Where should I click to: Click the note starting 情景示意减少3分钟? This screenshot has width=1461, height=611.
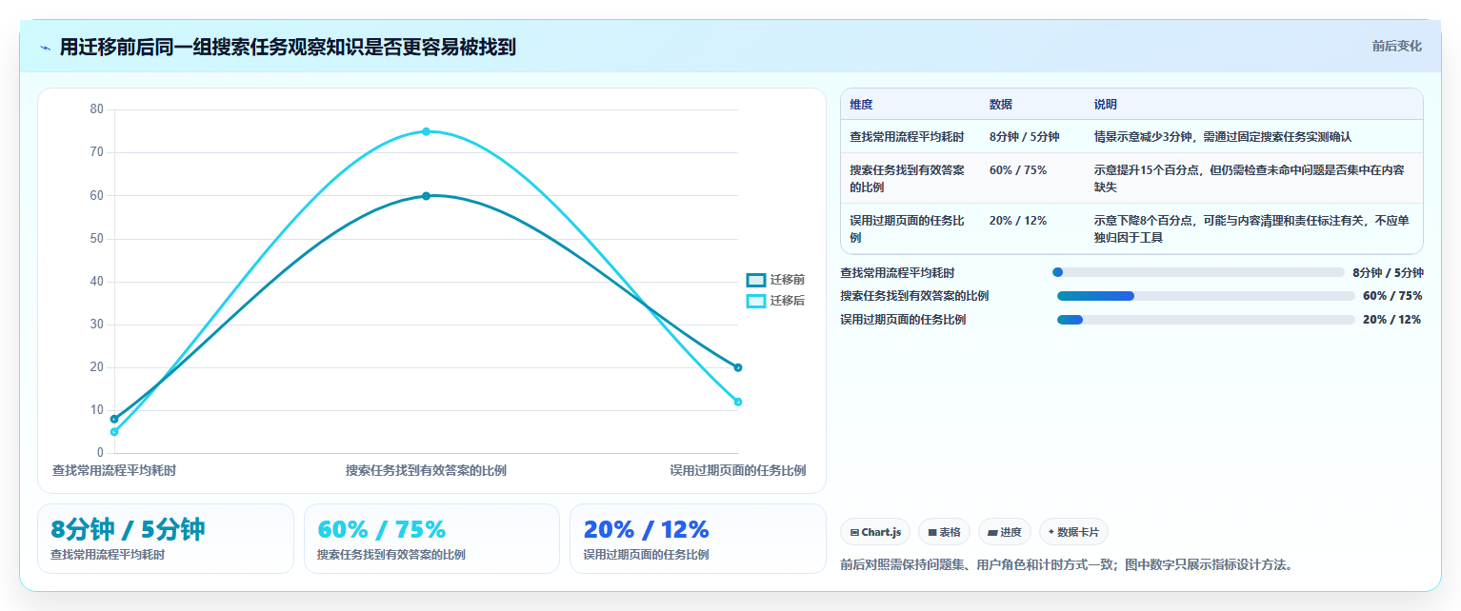coord(1222,137)
